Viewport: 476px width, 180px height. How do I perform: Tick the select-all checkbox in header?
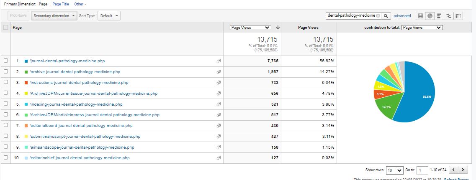(5, 27)
